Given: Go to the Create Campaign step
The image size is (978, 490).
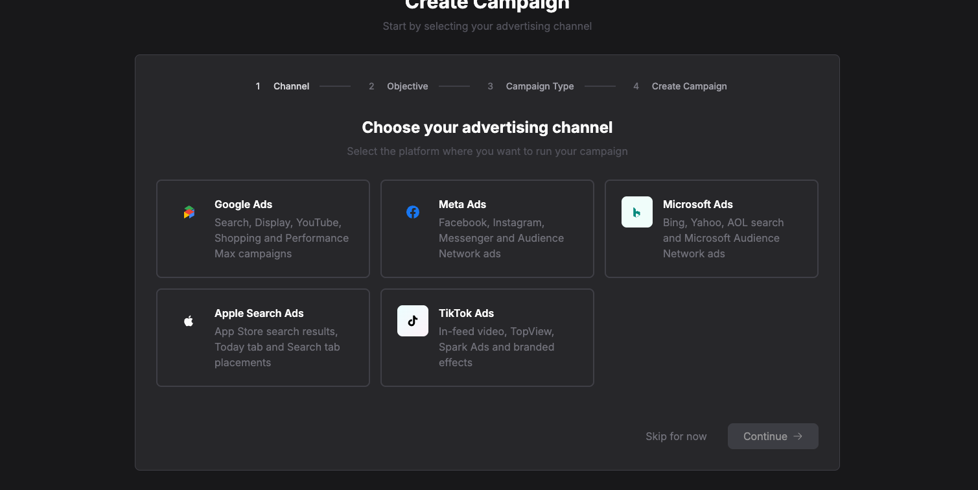Looking at the screenshot, I should coord(689,86).
